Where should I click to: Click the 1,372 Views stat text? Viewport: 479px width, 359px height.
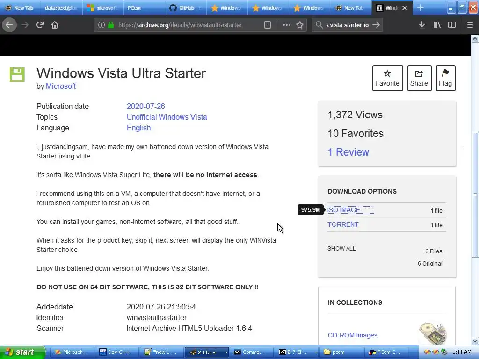point(355,115)
